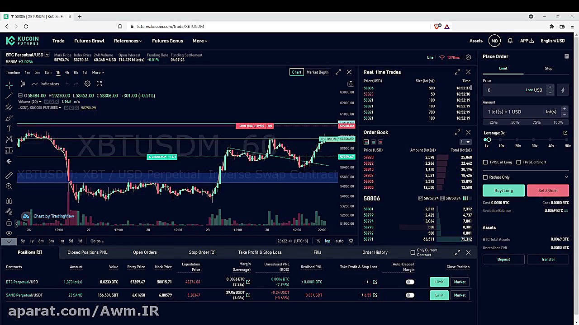Expand Reduce Only advanced options chevron
This screenshot has height=325, width=579.
[566, 177]
